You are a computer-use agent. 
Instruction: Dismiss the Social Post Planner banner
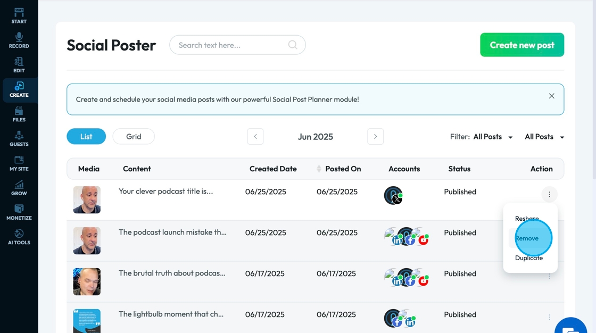pyautogui.click(x=551, y=96)
